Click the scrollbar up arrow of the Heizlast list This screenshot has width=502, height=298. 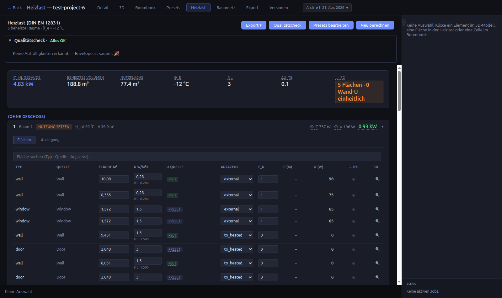(399, 68)
